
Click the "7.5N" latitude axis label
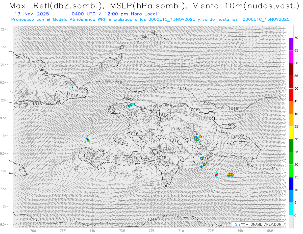(x=3, y=189)
